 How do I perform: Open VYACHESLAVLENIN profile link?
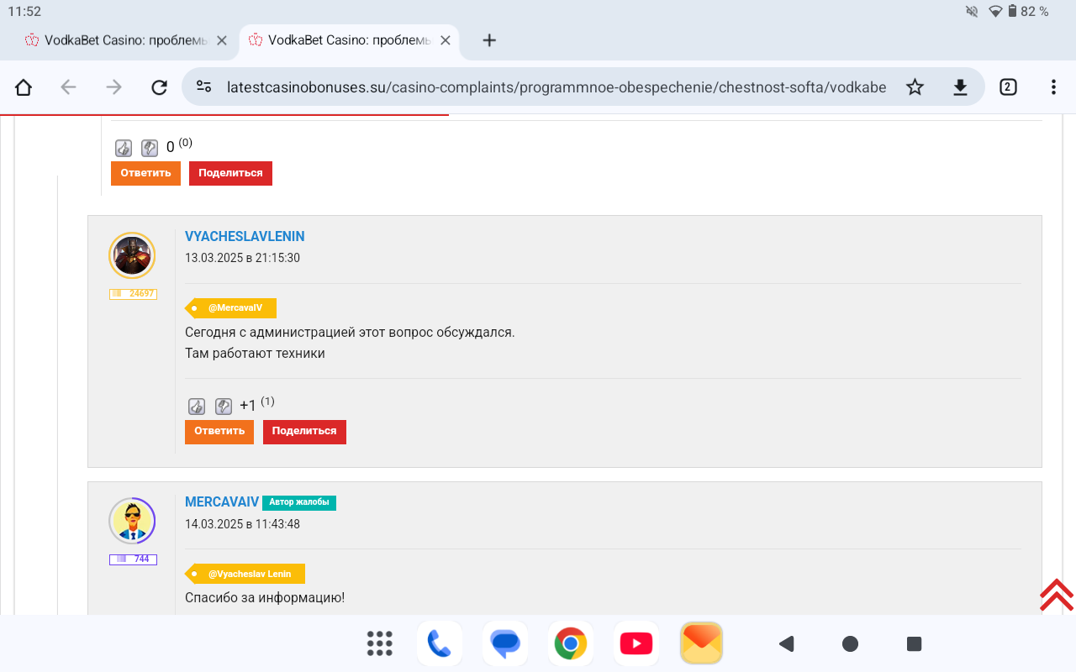(x=245, y=237)
